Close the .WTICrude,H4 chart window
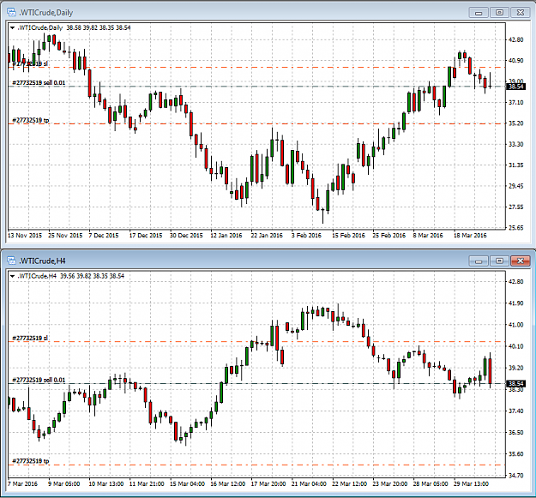536x498 pixels. pos(520,261)
